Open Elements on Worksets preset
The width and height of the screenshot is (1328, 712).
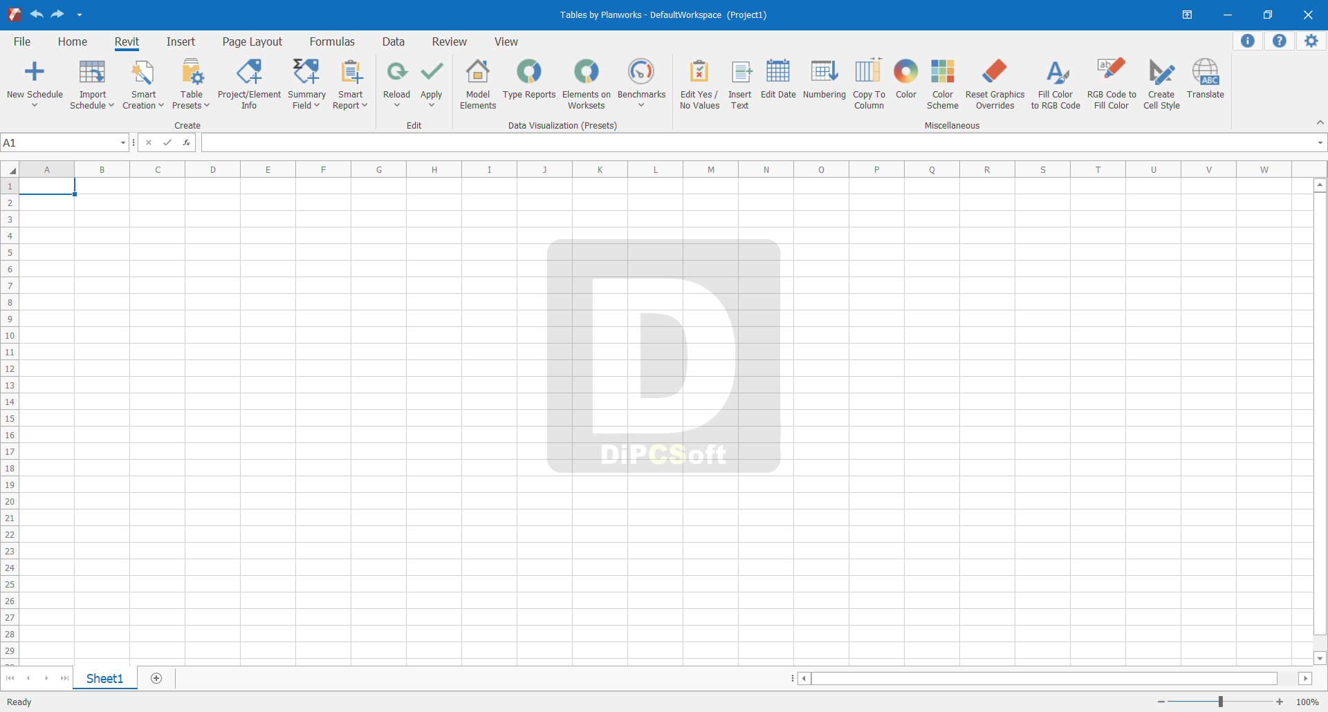(586, 84)
